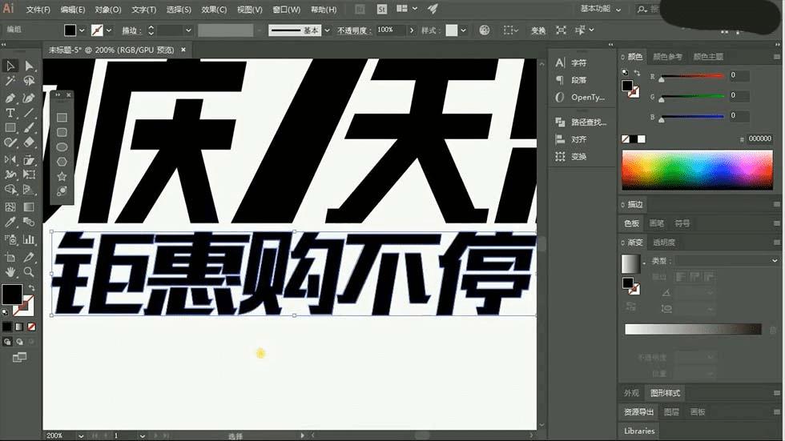Pick Ellipse in floating shape panel
Image resolution: width=785 pixels, height=441 pixels.
click(x=62, y=147)
